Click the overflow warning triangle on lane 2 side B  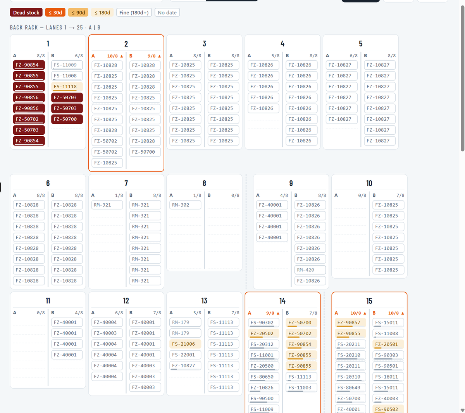click(159, 56)
